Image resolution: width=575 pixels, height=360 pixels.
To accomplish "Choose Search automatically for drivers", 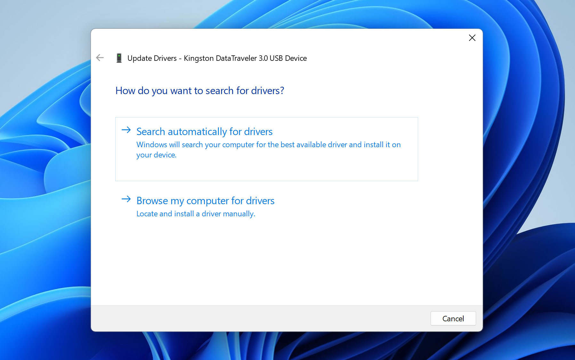I will coord(267,149).
